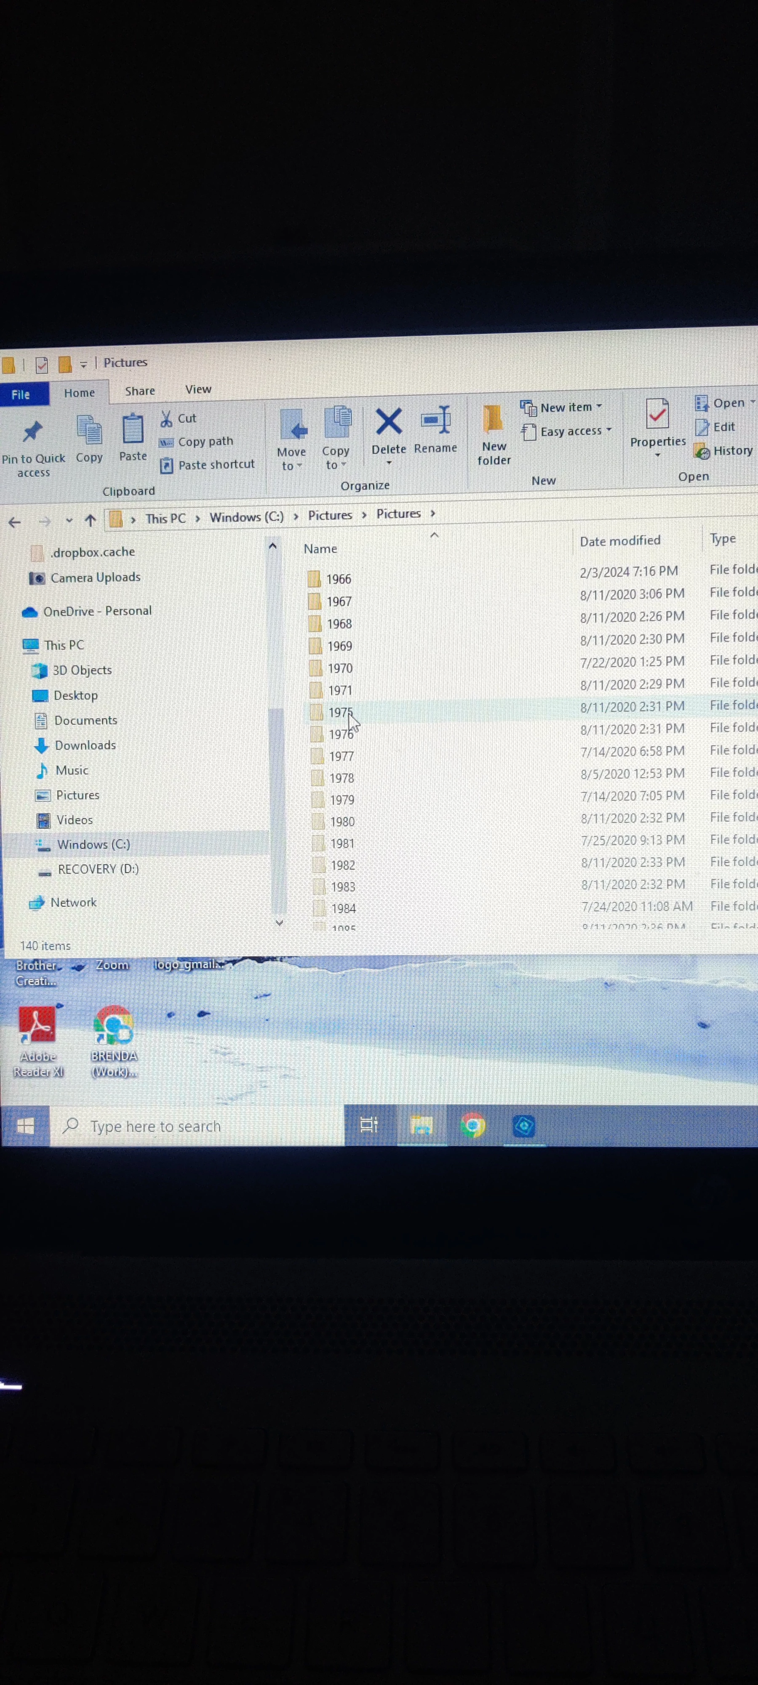Click the Up one level arrow
758x1685 pixels.
coord(90,520)
